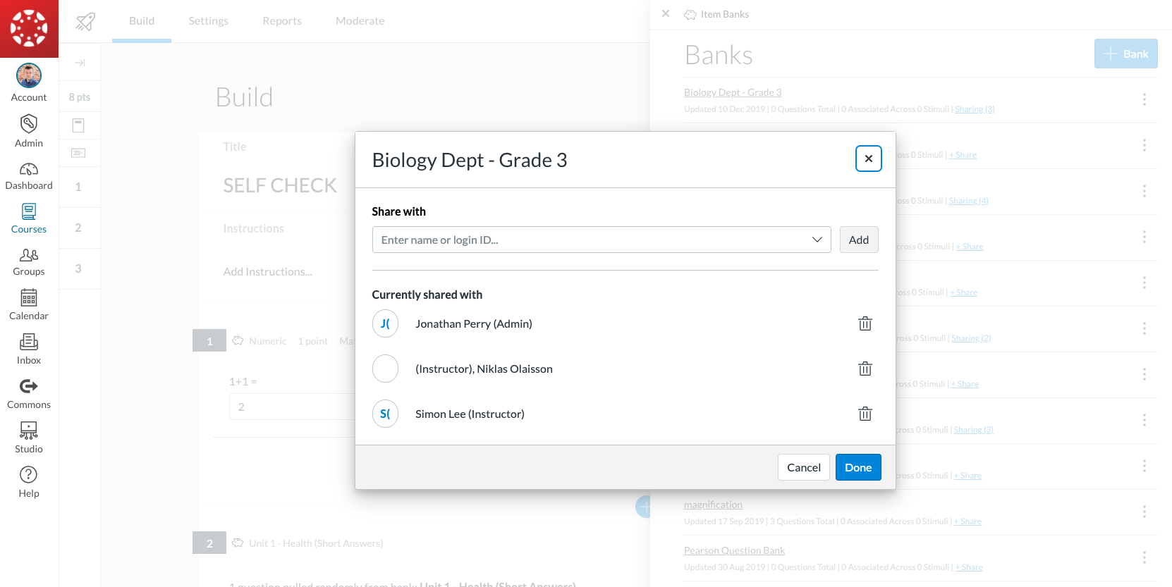
Task: Click Cancel in the dialog
Action: [x=804, y=467]
